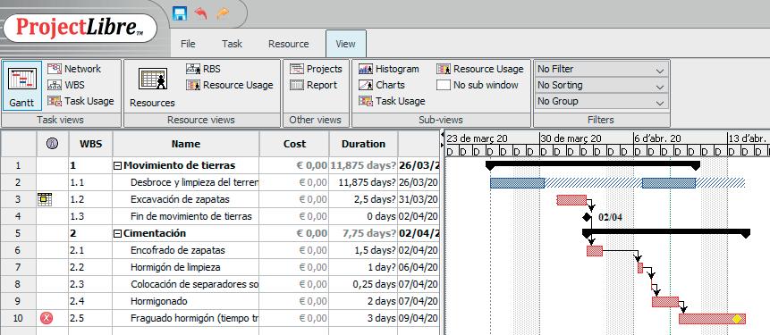Click 6 d'abr. 20 timescale header
Viewport: 770px width, 335px height.
coord(680,138)
